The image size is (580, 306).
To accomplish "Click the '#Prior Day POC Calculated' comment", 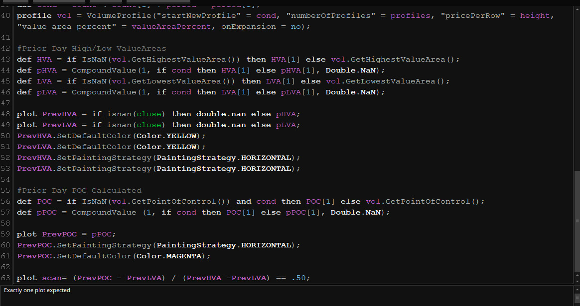I will point(79,191).
